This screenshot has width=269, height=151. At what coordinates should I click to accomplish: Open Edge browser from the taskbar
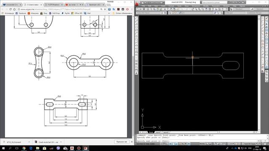31,148
